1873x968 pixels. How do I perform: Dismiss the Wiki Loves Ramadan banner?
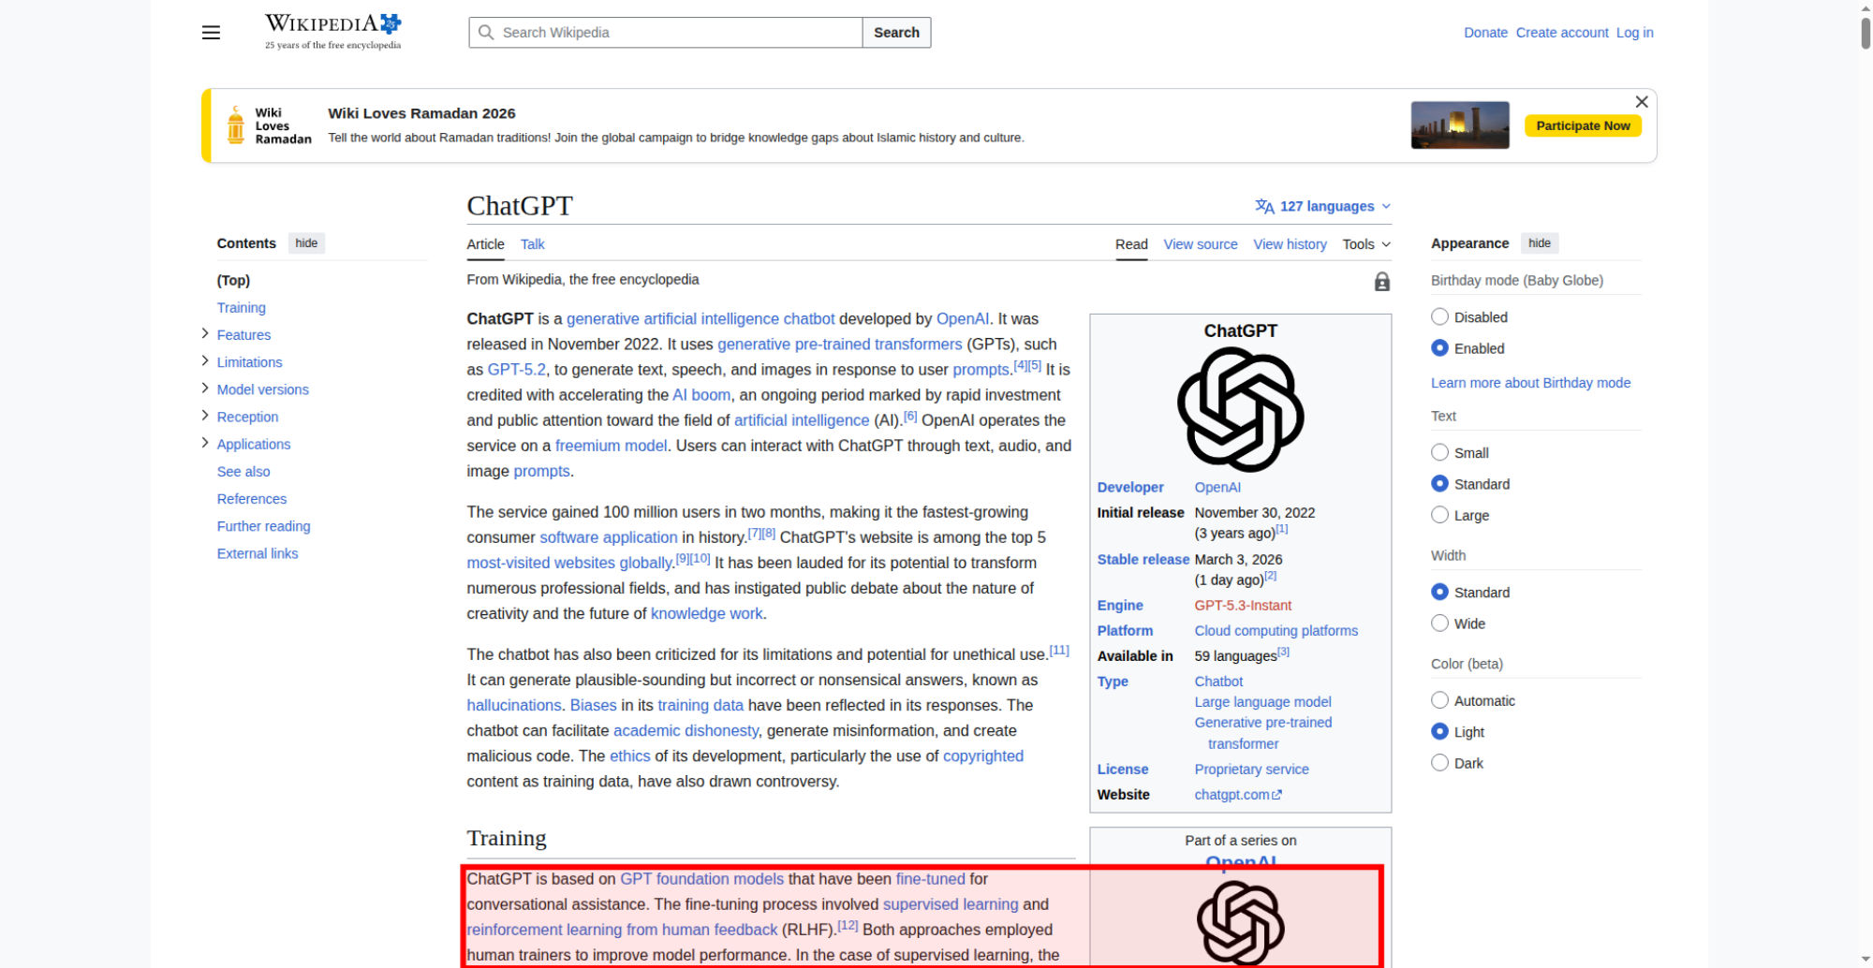click(1642, 102)
